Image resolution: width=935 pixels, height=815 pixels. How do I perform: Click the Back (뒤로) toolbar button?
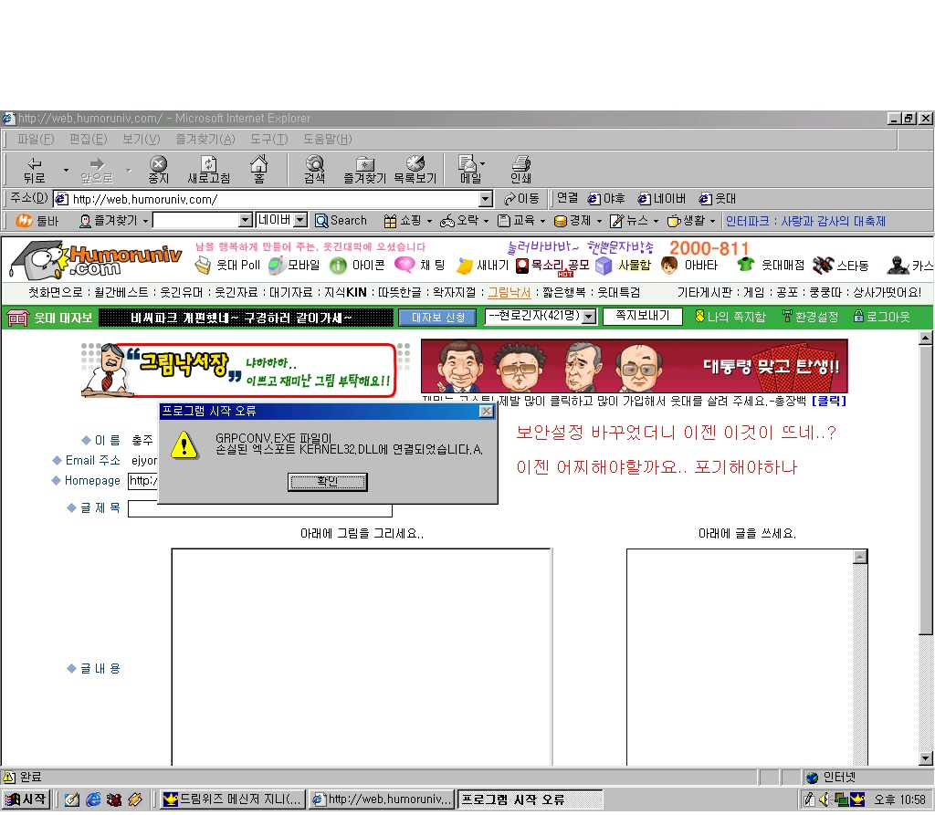(x=35, y=169)
